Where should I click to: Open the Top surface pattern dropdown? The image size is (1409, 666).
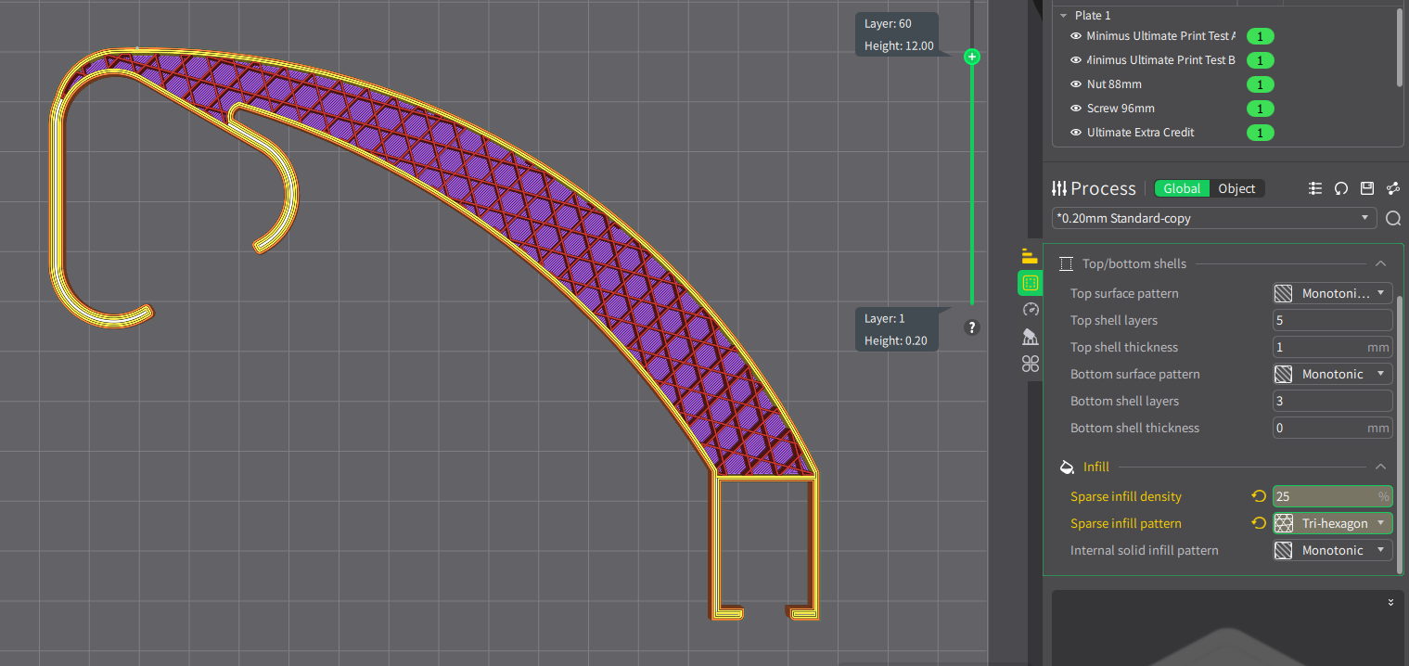(1333, 293)
